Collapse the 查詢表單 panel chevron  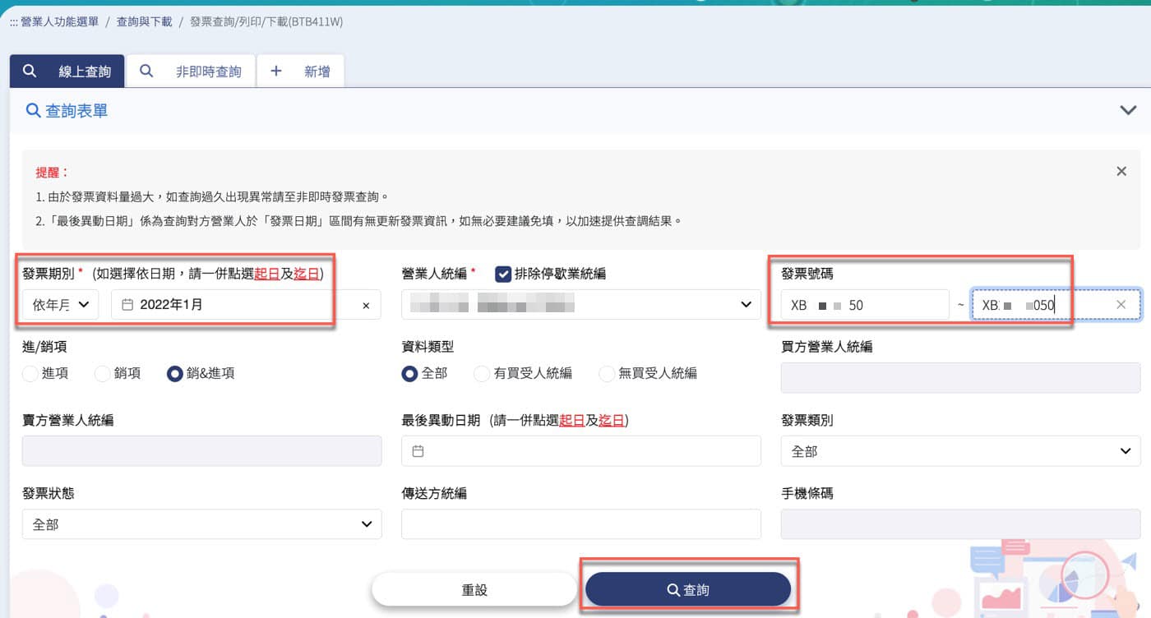coord(1127,110)
